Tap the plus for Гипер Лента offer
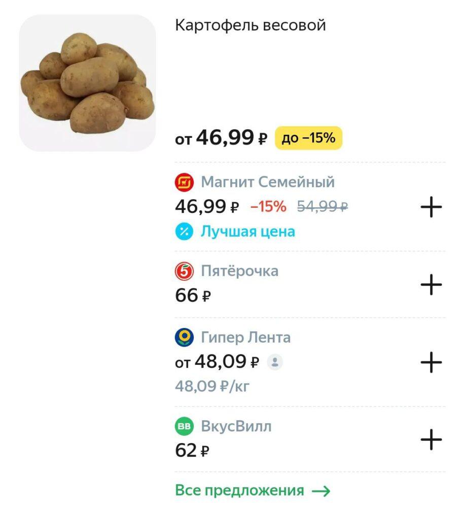 point(431,362)
